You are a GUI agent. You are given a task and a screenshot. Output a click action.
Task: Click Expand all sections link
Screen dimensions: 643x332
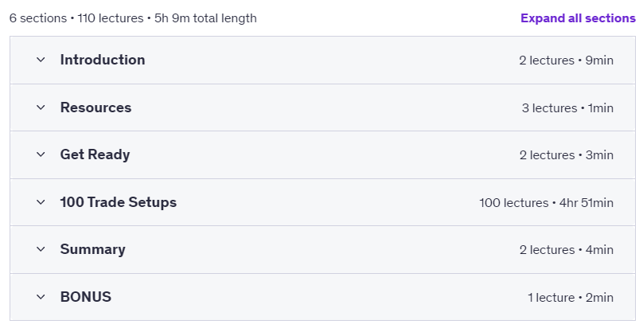(x=578, y=18)
